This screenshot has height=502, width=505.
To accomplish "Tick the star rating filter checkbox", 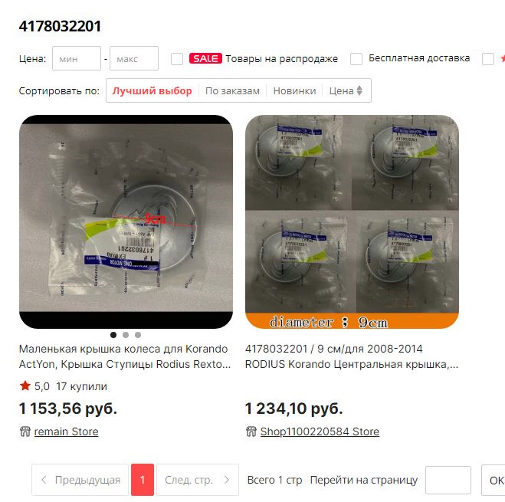I will point(488,59).
